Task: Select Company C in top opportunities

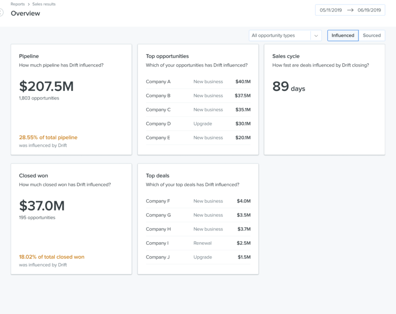Action: point(198,110)
